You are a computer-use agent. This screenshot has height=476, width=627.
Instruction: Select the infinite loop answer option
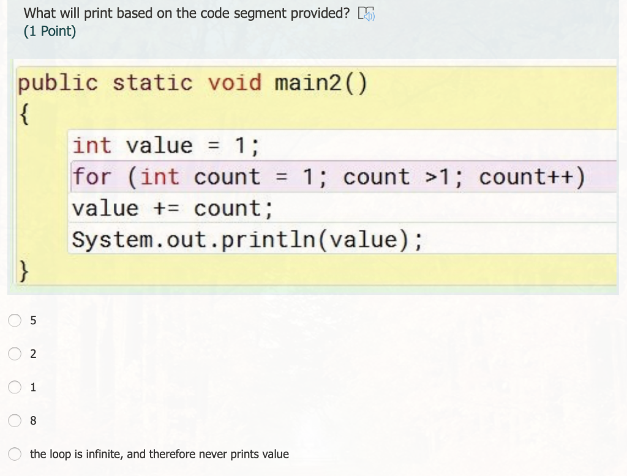15,454
